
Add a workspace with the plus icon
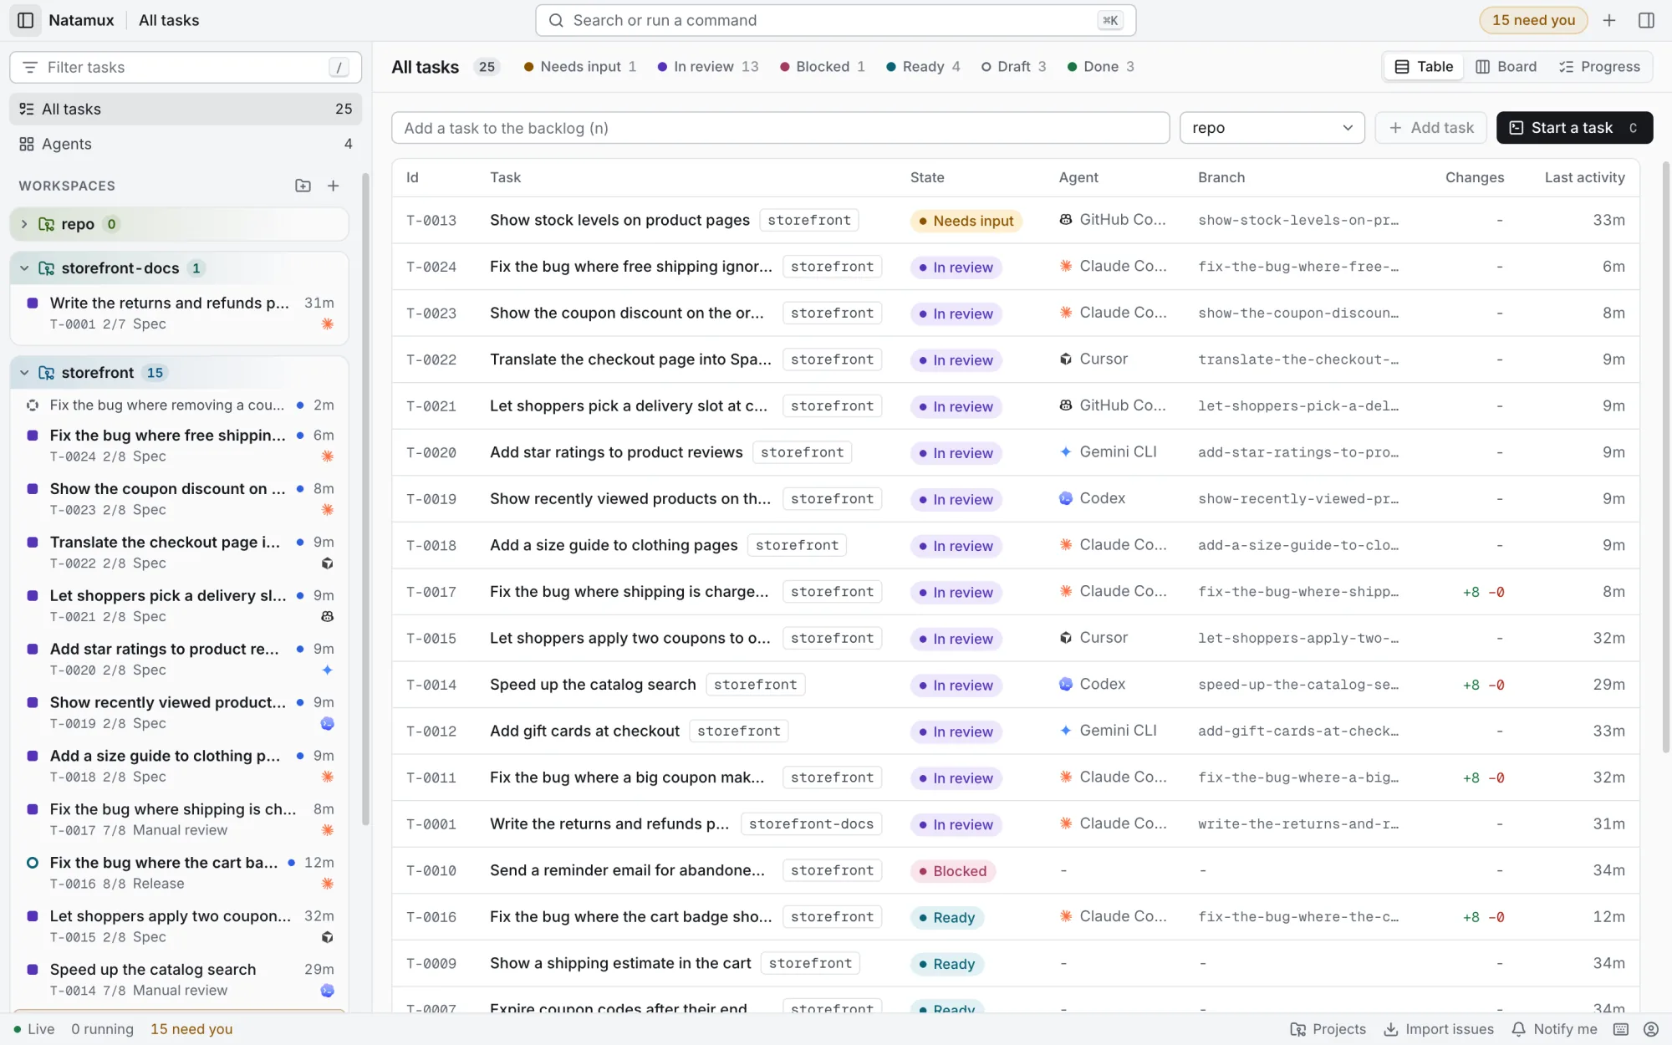point(333,186)
